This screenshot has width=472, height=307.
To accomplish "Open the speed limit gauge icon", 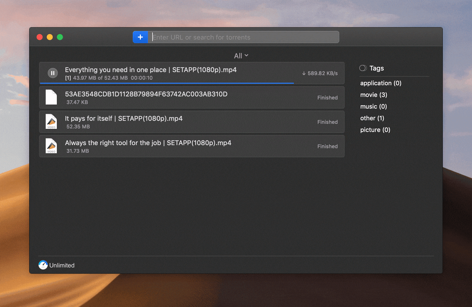I will 43,265.
